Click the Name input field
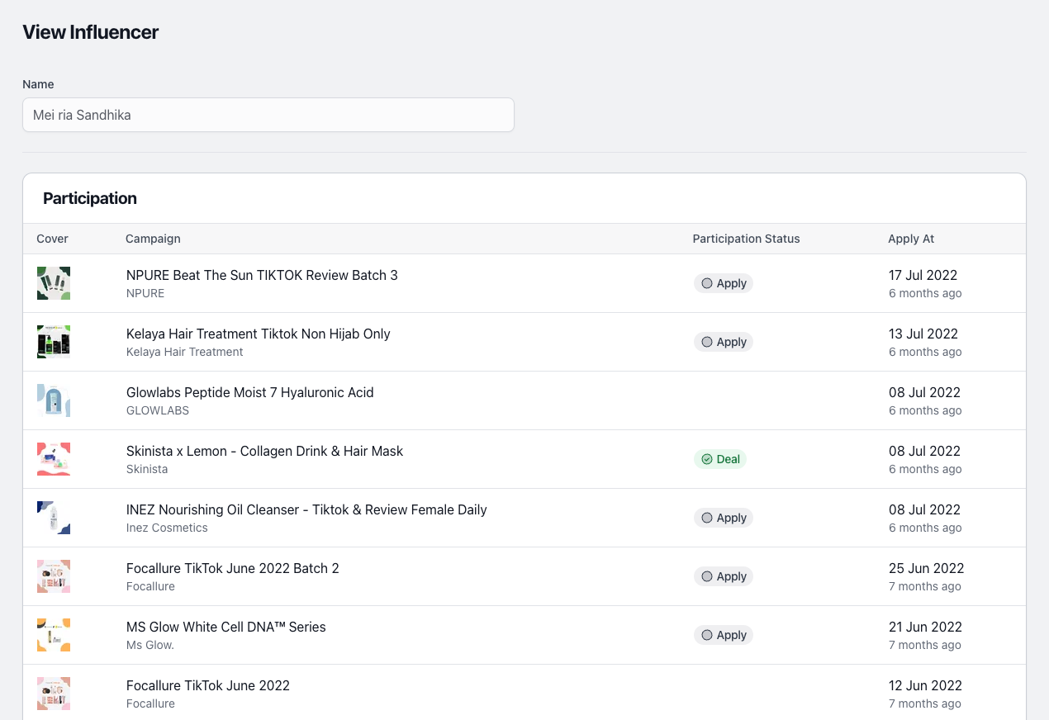Viewport: 1049px width, 720px height. coord(268,115)
